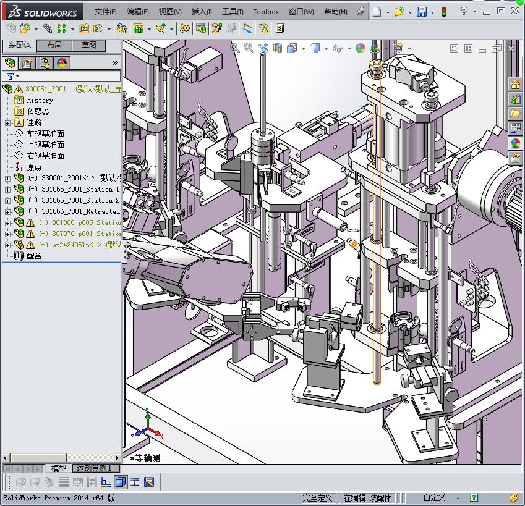Expand the 330001_P001<1> component node

(x=7, y=178)
